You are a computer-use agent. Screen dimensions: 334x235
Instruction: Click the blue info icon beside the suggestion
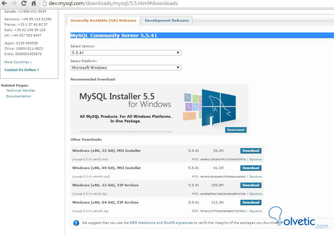coord(76,223)
